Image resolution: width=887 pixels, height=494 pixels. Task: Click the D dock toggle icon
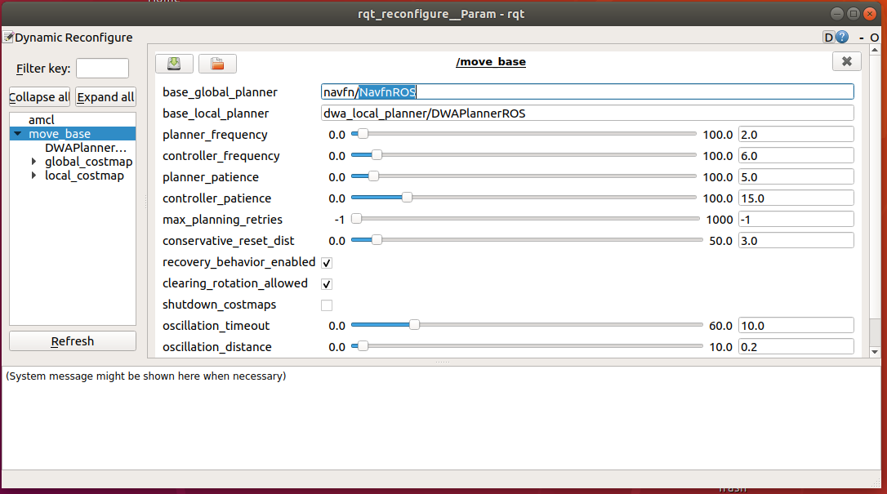828,38
